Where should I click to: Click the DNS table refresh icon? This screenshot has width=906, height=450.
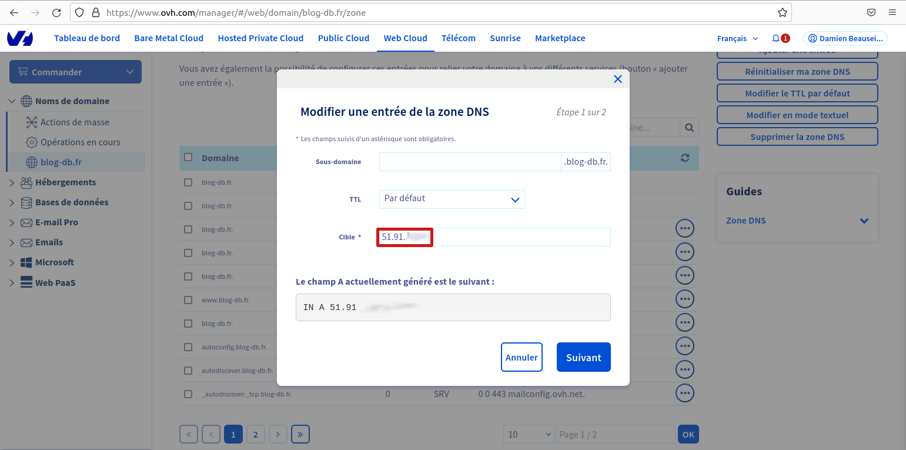tap(685, 158)
